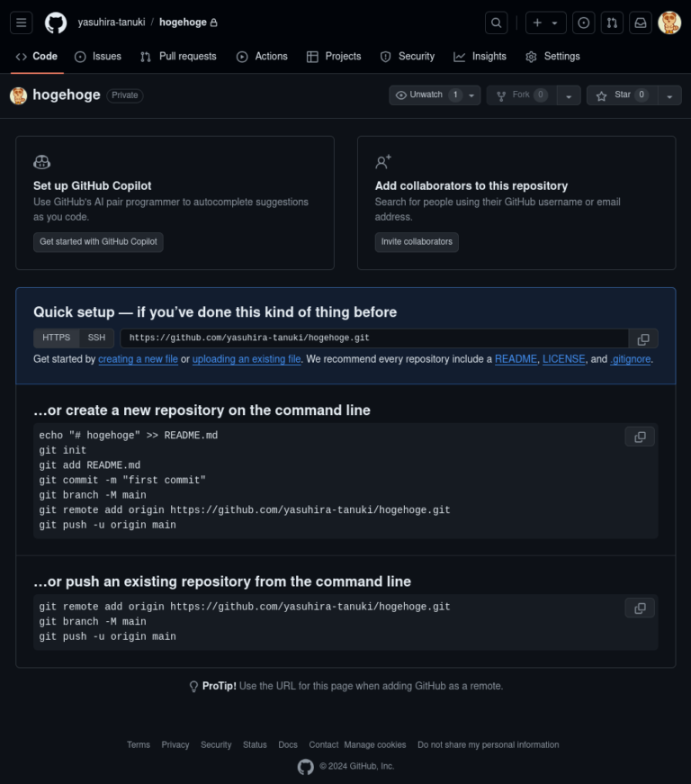Image resolution: width=691 pixels, height=784 pixels.
Task: Open the global navigation hamburger menu
Action: tap(22, 23)
